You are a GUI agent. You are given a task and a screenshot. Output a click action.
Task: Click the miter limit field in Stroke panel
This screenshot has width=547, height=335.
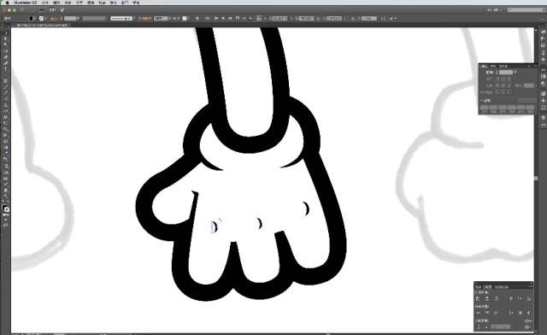coord(529,85)
